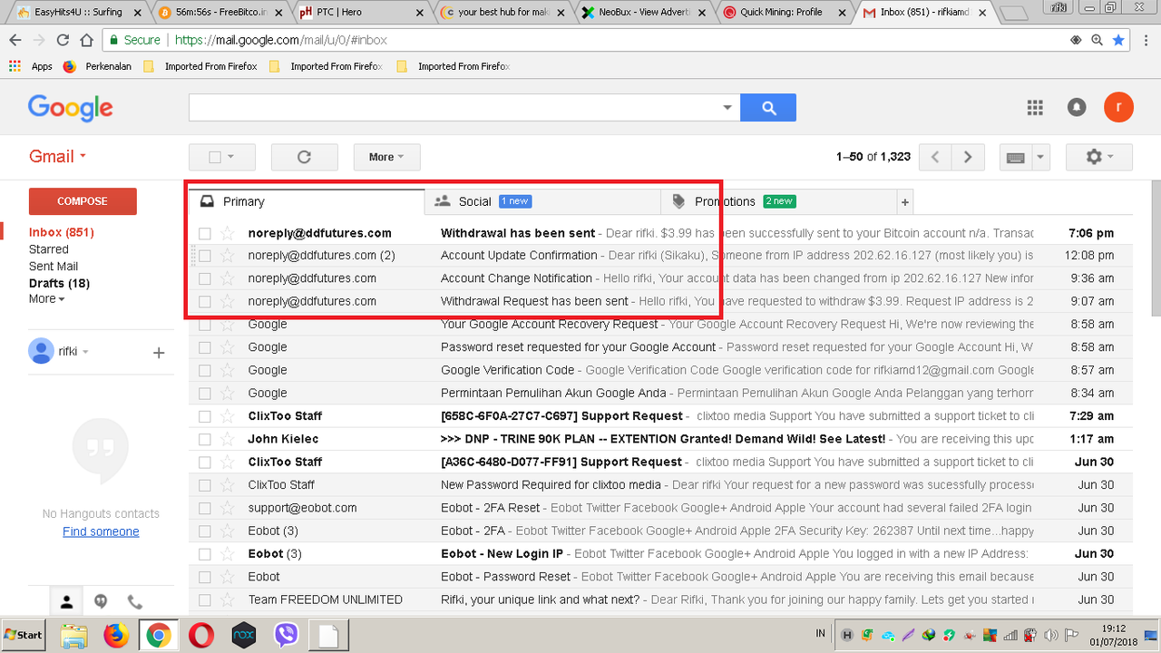Go to Chrome home page icon

click(x=86, y=40)
